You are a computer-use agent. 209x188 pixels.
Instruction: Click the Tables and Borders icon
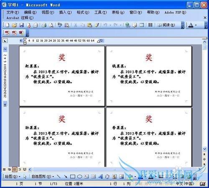[x=135, y=25]
